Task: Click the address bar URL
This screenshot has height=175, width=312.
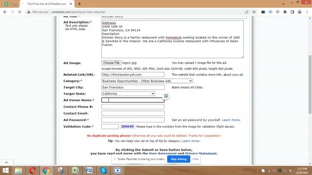Action: [78, 12]
